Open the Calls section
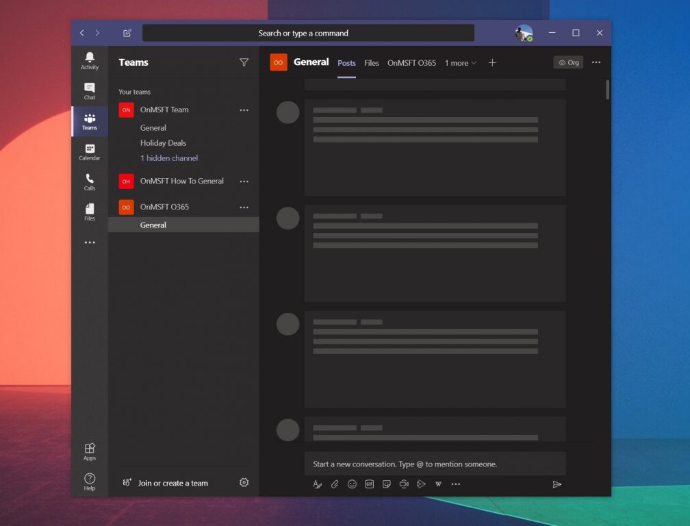Image resolution: width=690 pixels, height=526 pixels. 90,181
